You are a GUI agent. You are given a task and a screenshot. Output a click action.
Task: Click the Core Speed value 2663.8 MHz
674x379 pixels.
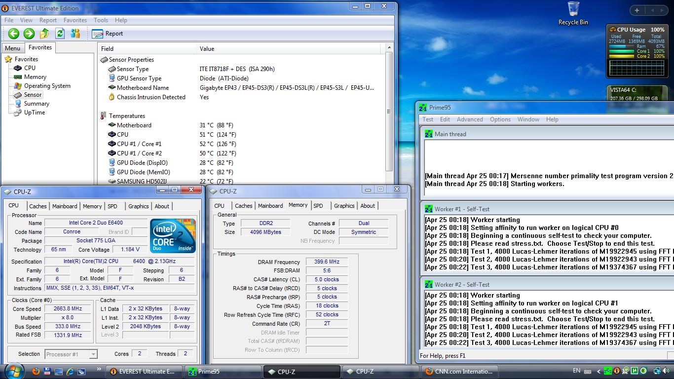point(68,309)
